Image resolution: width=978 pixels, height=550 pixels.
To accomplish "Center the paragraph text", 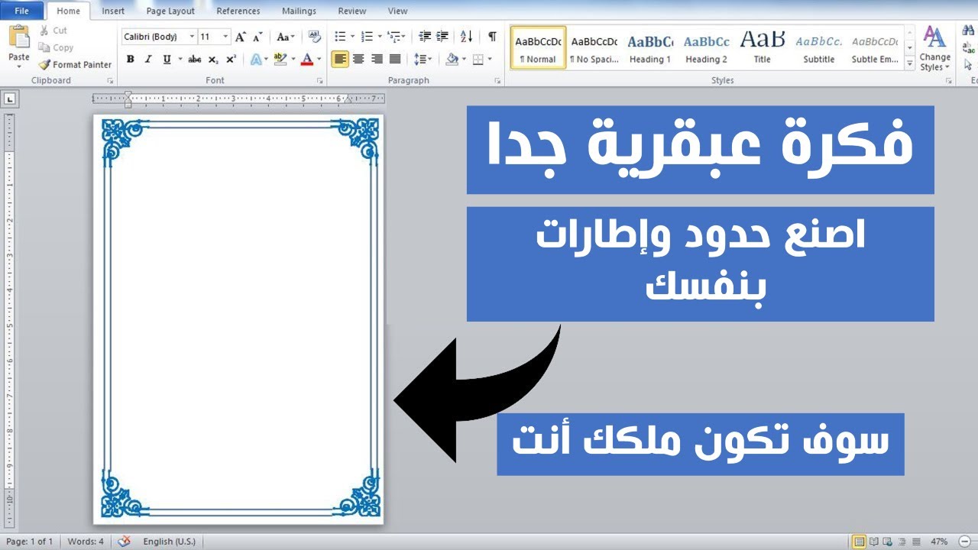I will tap(358, 59).
